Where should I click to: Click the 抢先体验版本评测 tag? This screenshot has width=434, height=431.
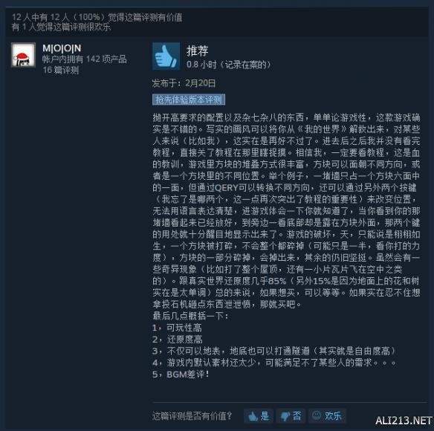coord(189,100)
